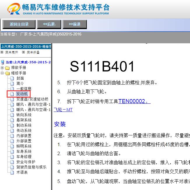This screenshot has width=190, height=190.
Task: Open the 飞轮－MT link
Action: pyautogui.click(x=63, y=110)
